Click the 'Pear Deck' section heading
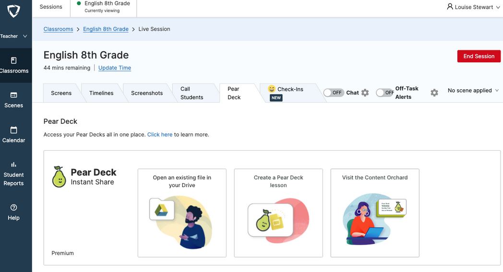503x272 pixels. (60, 121)
